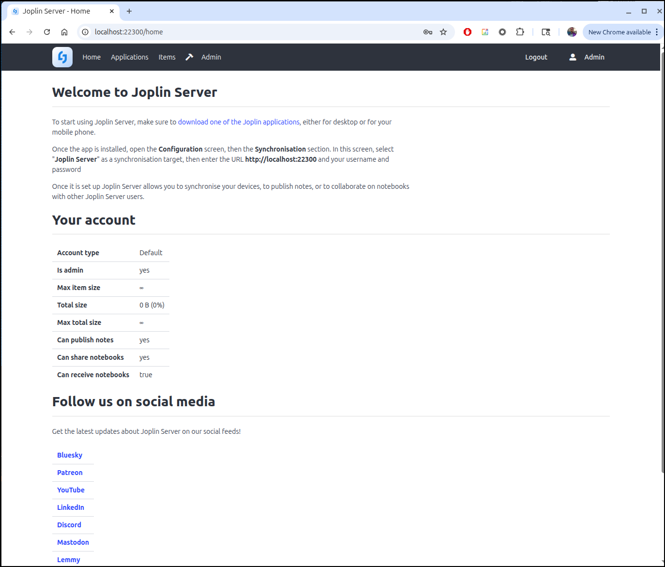Open the Chrome extensions puzzle icon
The width and height of the screenshot is (665, 567).
coord(520,32)
